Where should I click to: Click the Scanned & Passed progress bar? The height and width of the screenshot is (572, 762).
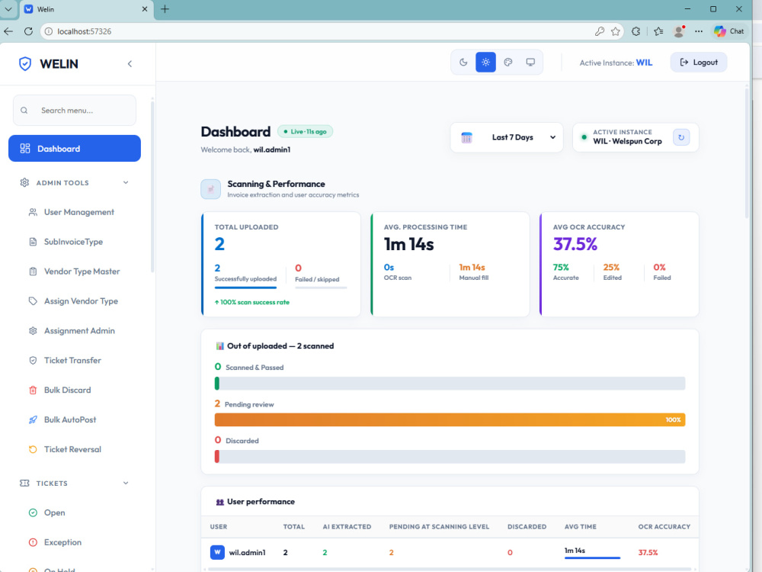[450, 384]
